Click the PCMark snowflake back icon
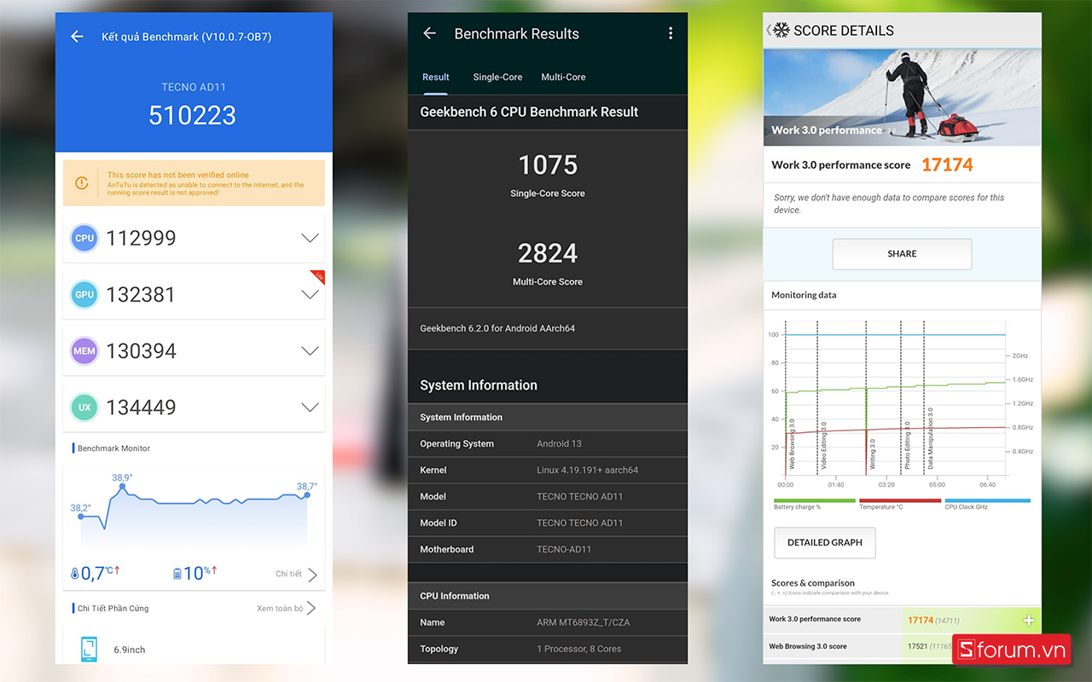1092x682 pixels. pos(780,30)
